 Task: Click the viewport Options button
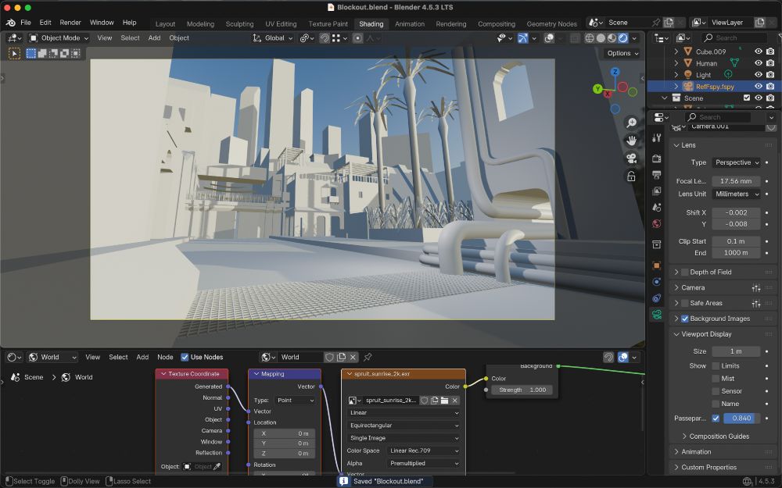pyautogui.click(x=622, y=53)
